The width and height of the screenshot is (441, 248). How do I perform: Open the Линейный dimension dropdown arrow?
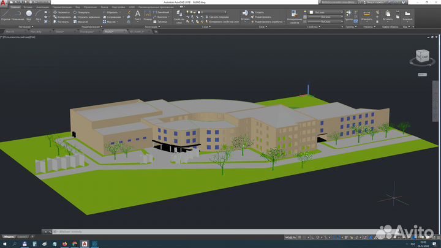171,12
